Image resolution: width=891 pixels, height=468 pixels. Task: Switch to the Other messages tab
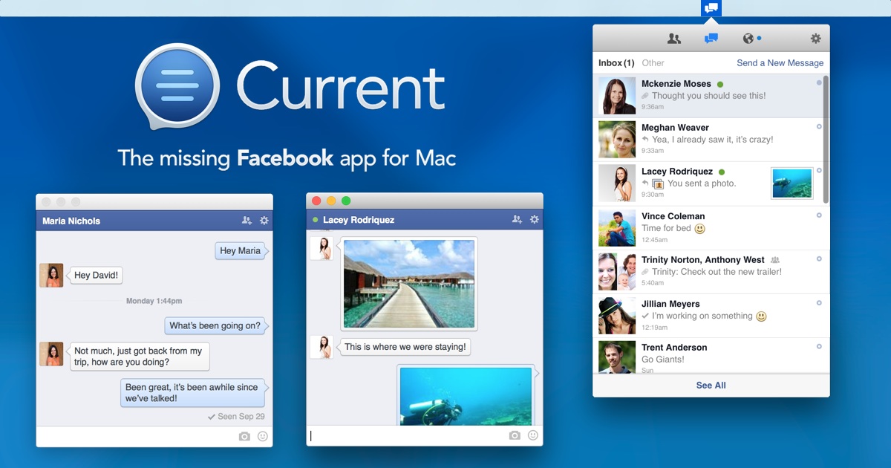(x=653, y=63)
